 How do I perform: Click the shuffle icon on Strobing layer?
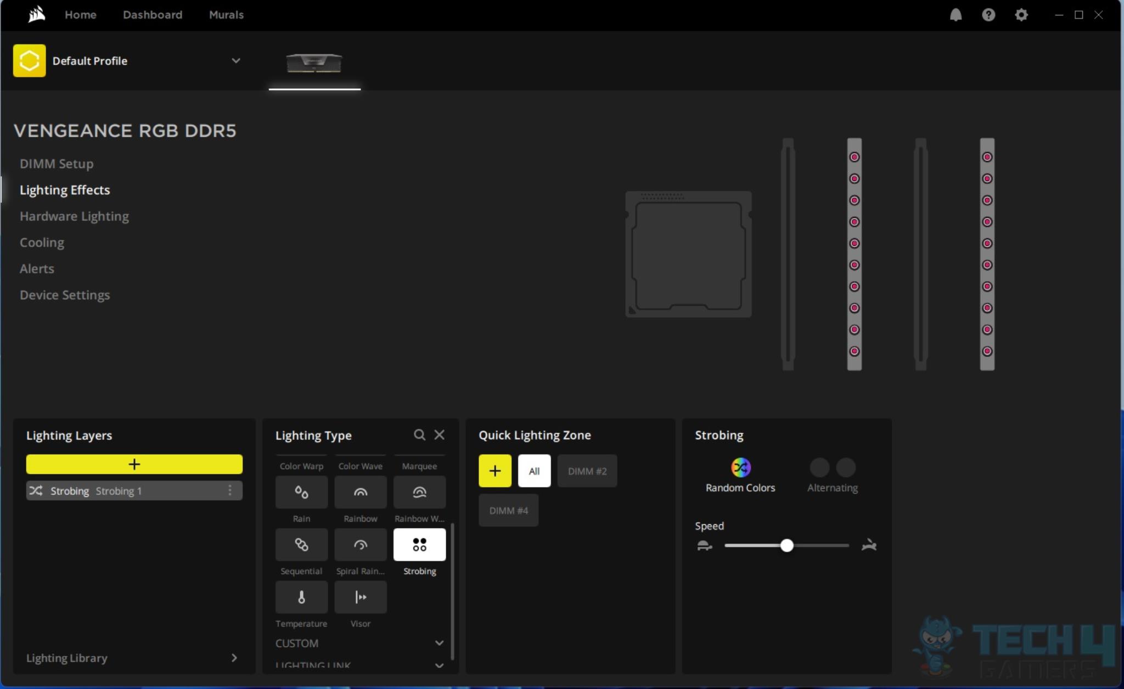36,490
